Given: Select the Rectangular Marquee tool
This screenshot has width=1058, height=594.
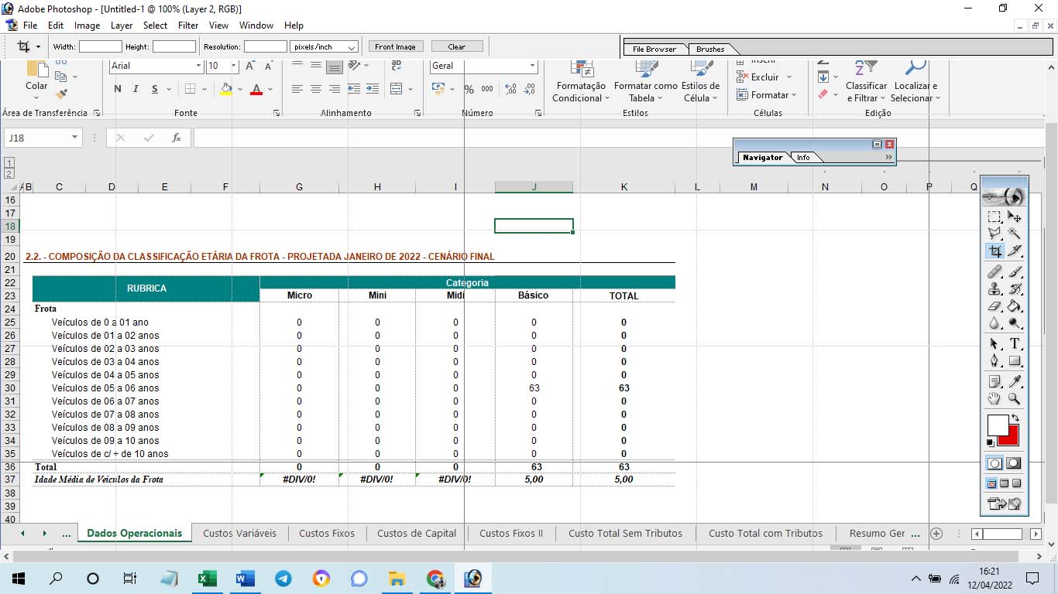Looking at the screenshot, I should [994, 217].
